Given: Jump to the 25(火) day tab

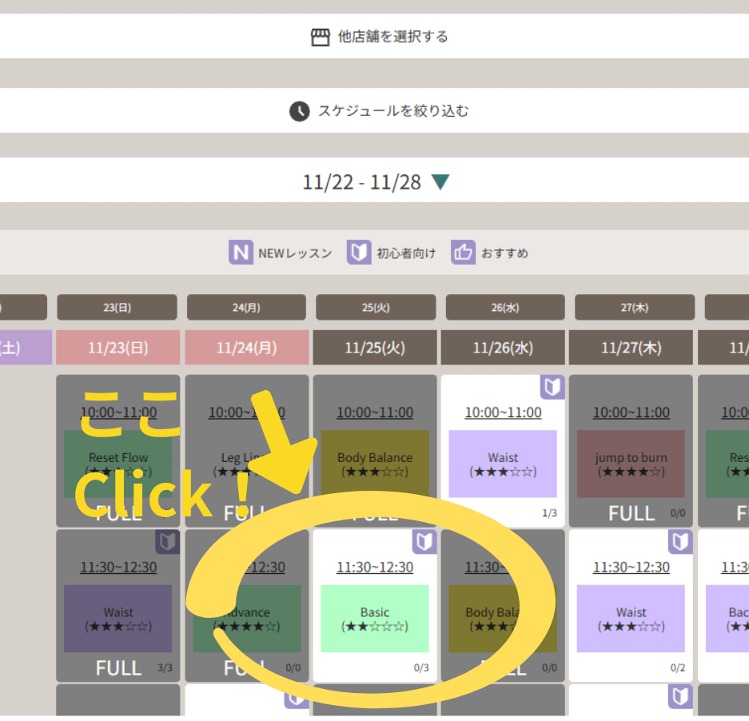Looking at the screenshot, I should click(x=375, y=307).
